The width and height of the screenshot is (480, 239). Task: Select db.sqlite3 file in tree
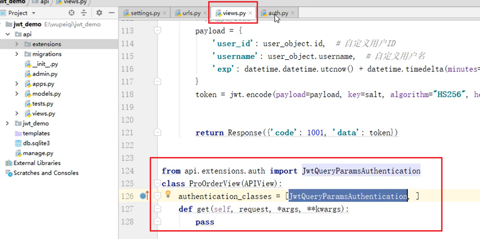point(36,143)
